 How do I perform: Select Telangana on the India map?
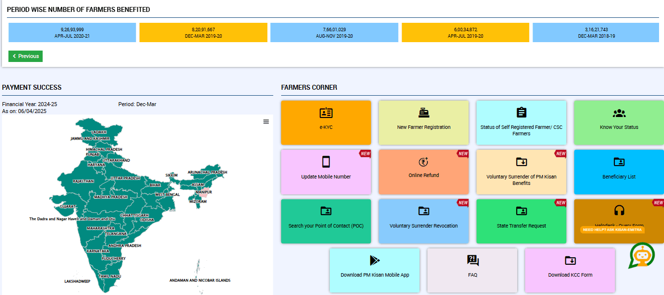[x=115, y=233]
